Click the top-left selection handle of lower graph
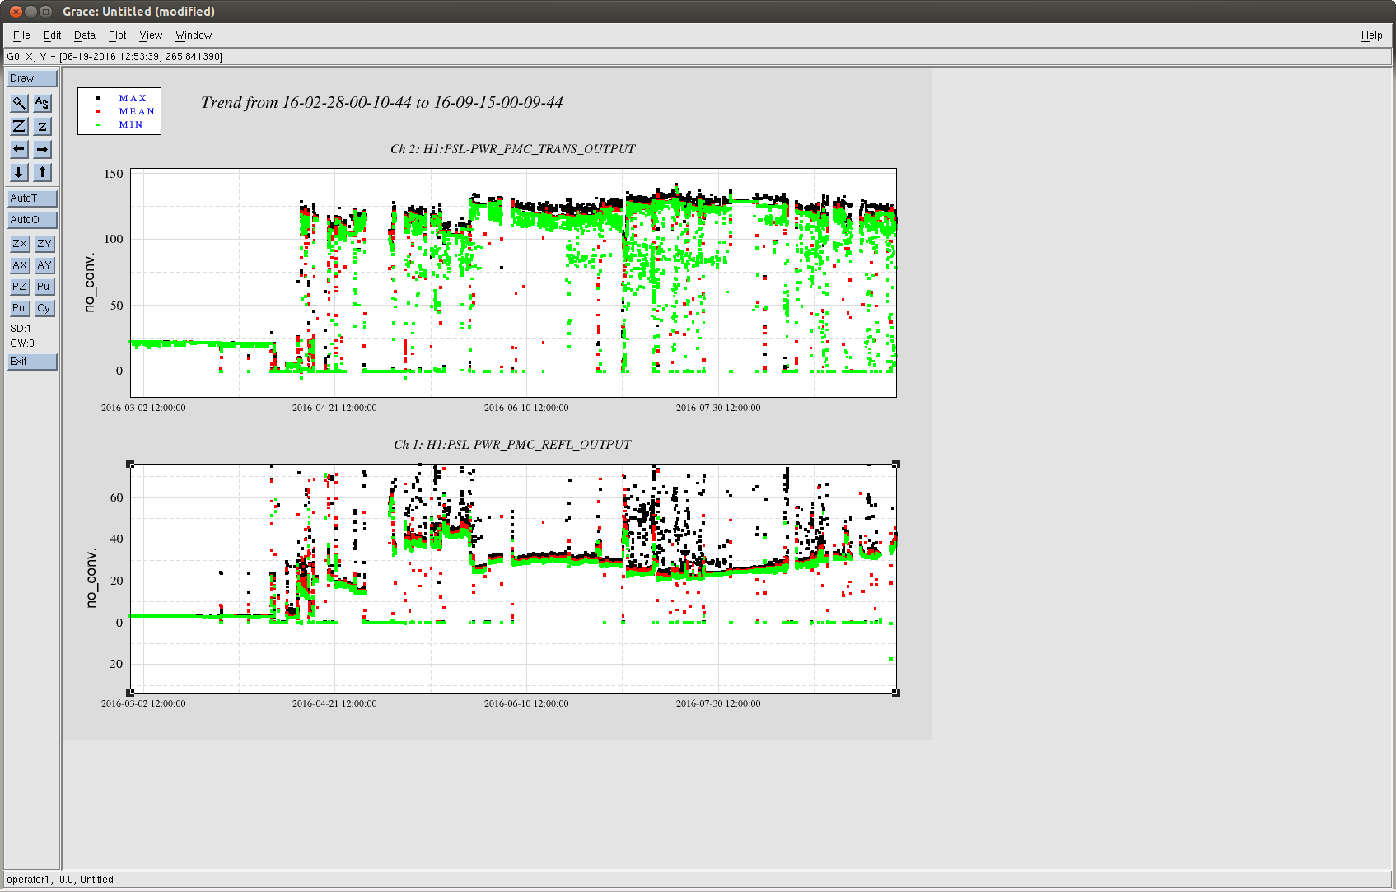The height and width of the screenshot is (892, 1396). (130, 465)
